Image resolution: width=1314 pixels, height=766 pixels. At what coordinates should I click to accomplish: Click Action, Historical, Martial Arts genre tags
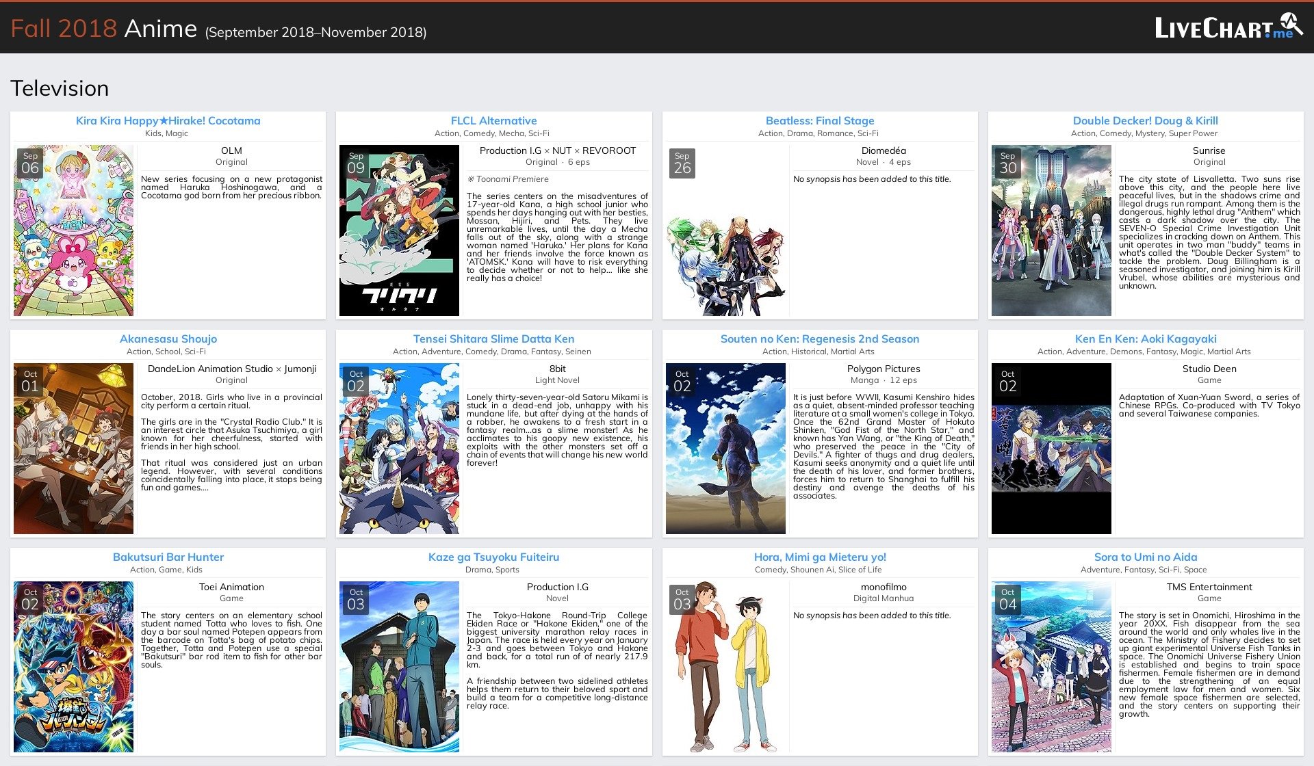pyautogui.click(x=818, y=352)
